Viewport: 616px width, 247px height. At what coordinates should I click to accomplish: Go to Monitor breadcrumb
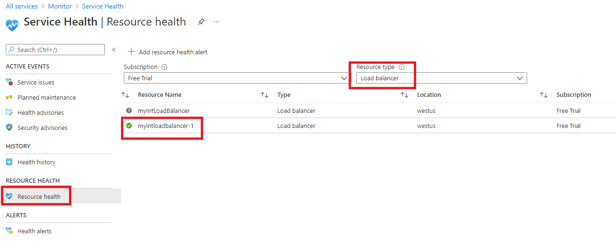60,6
